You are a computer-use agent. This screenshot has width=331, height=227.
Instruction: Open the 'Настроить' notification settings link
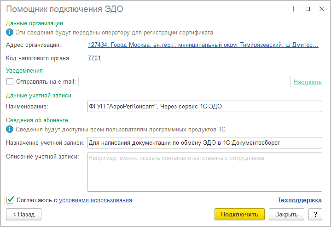coord(308,82)
